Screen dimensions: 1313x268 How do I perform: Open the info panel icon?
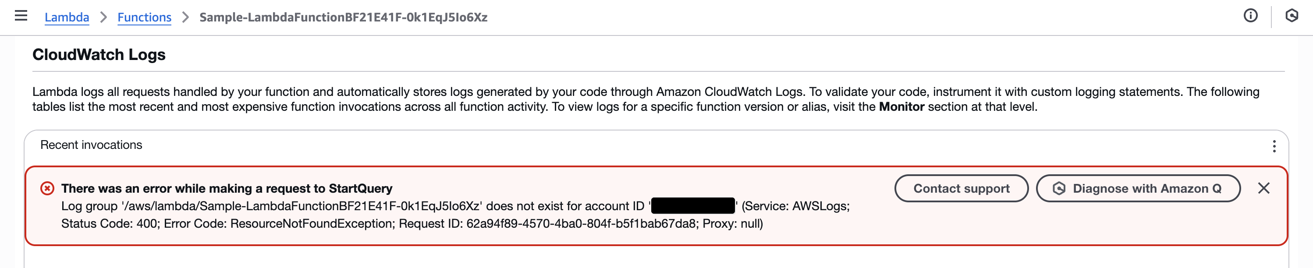tap(1250, 16)
